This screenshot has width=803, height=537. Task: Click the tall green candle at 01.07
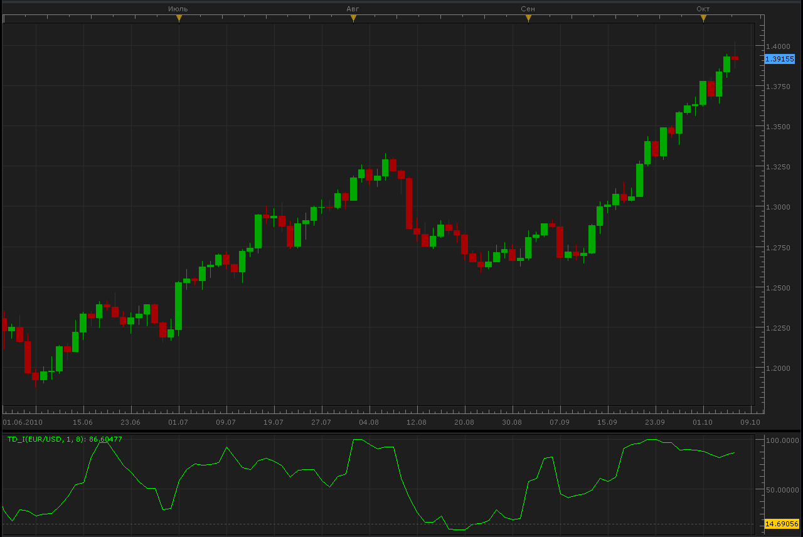click(x=178, y=306)
